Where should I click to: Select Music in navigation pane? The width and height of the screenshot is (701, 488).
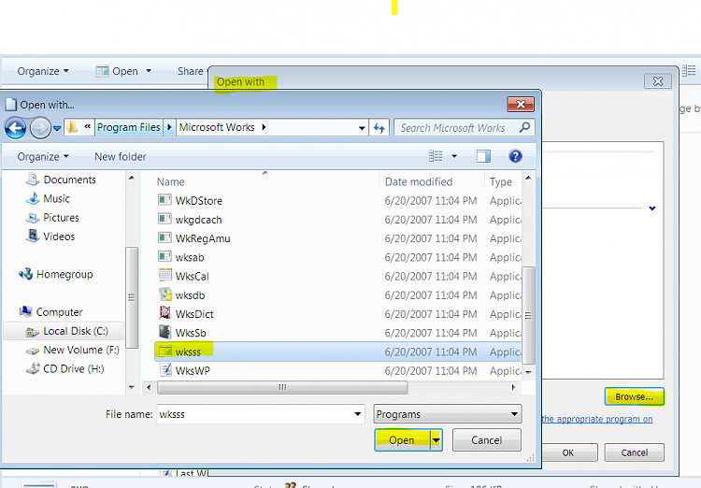point(48,198)
